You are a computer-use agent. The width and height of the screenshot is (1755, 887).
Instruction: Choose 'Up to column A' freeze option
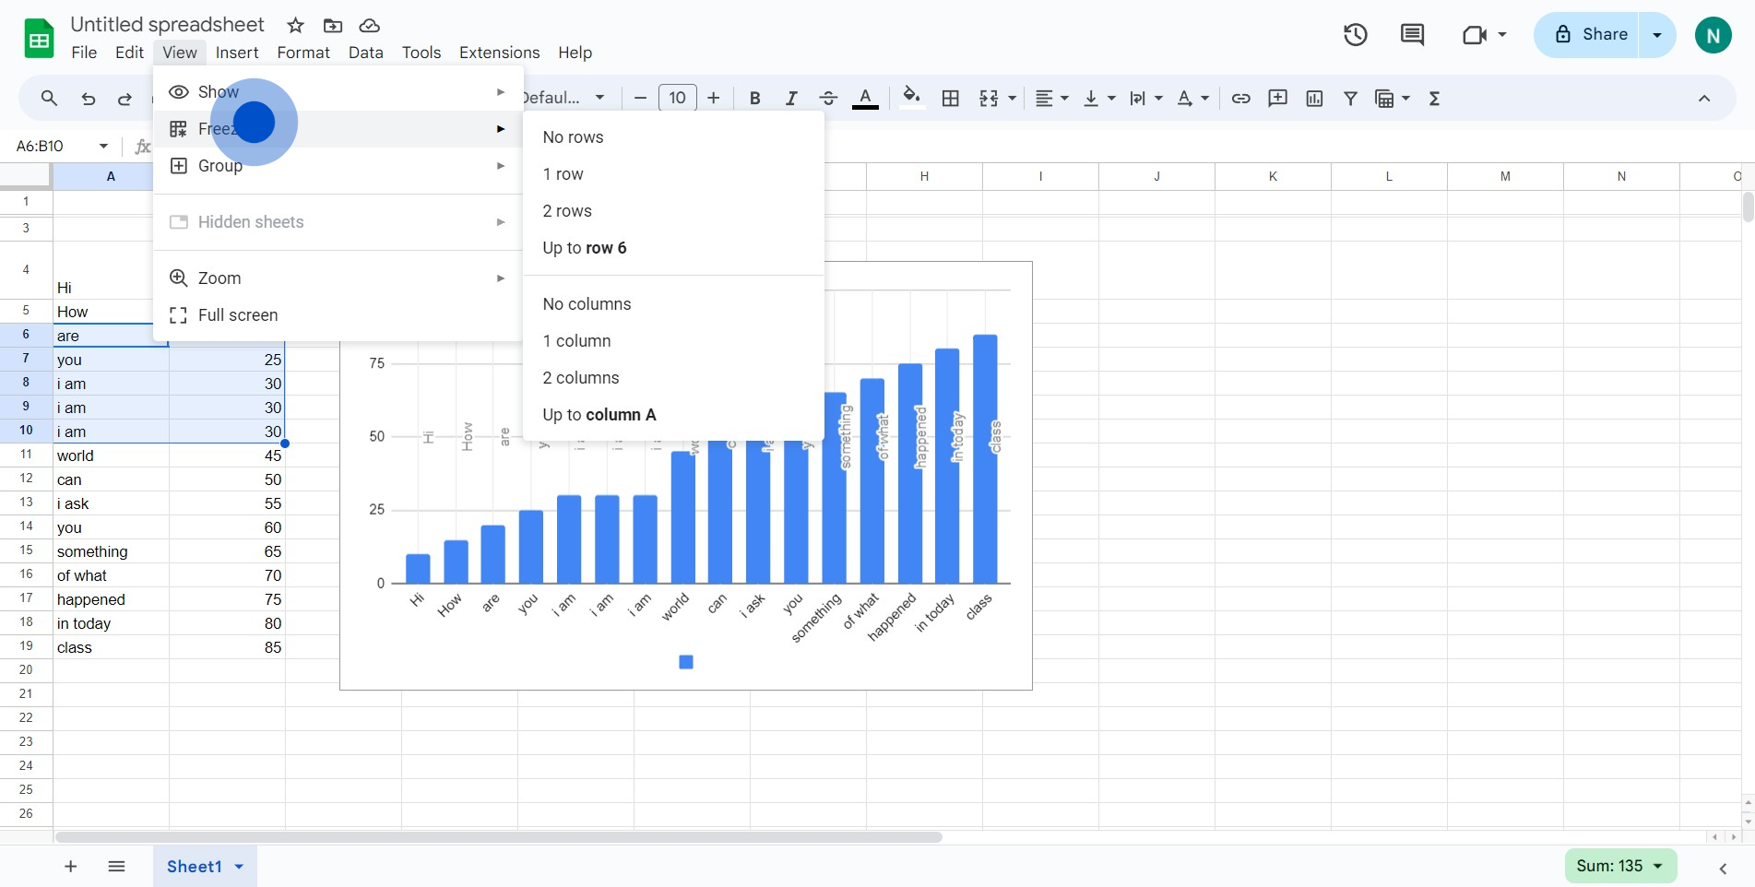[599, 415]
